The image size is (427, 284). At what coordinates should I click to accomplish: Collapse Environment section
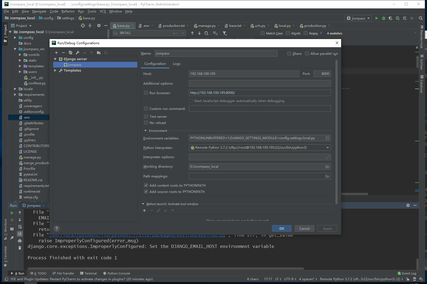[145, 131]
